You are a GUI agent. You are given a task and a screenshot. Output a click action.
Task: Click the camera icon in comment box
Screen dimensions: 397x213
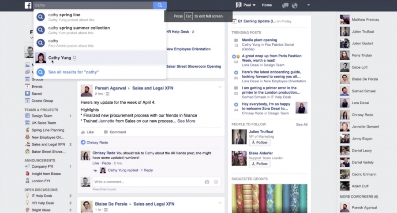pyautogui.click(x=207, y=182)
